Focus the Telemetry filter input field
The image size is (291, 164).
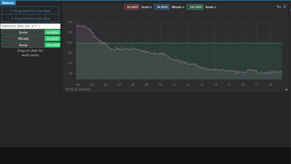click(x=30, y=26)
